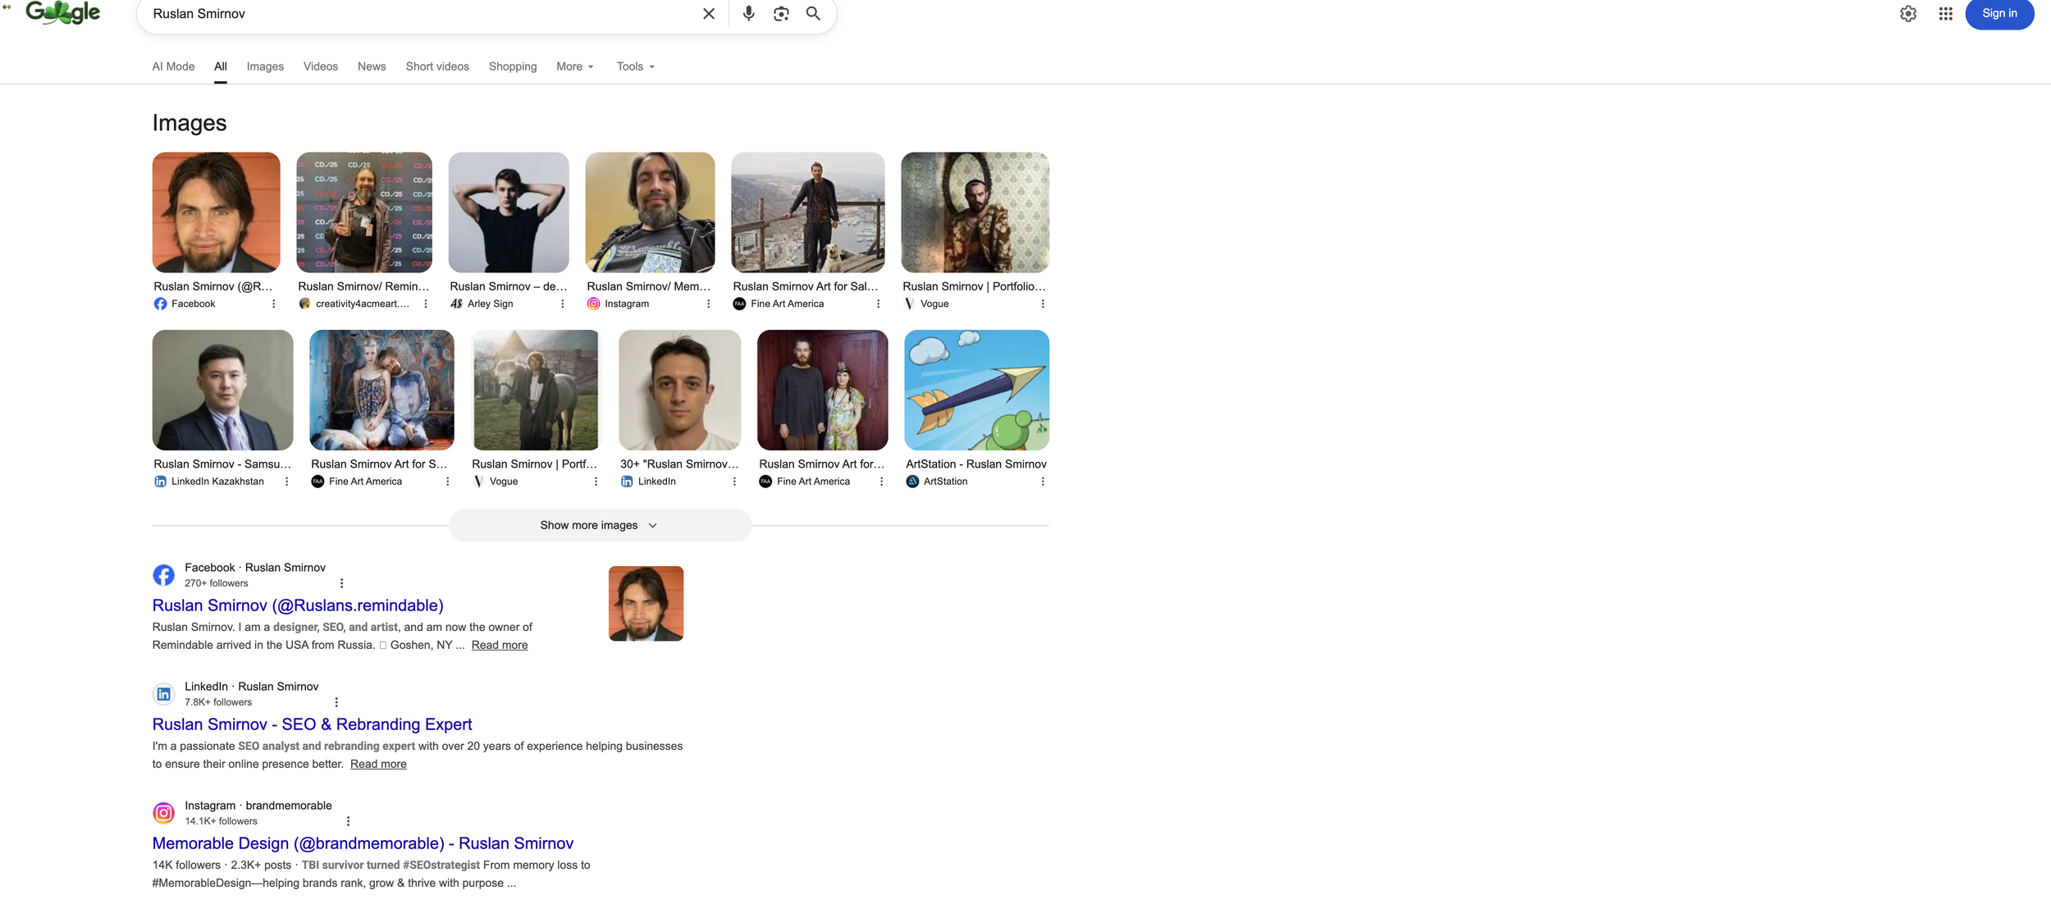Click the LinkedIn icon in the SEO Expert result
2051x909 pixels.
(163, 693)
